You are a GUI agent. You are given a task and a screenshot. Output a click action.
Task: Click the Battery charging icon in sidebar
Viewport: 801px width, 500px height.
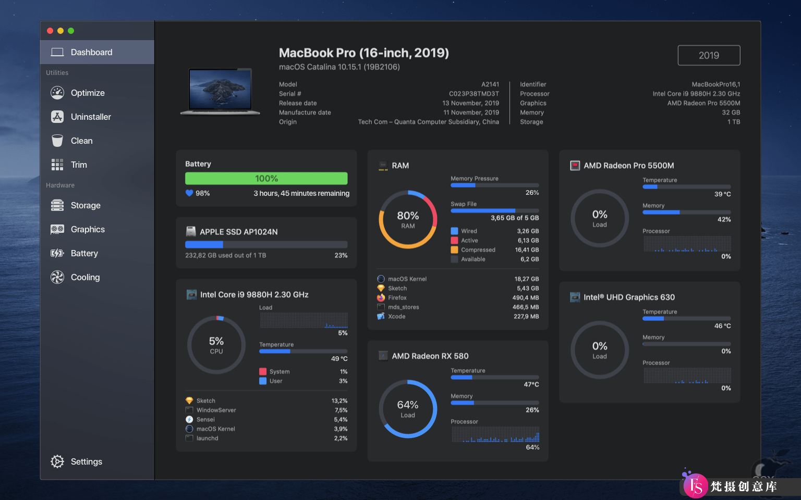[57, 253]
